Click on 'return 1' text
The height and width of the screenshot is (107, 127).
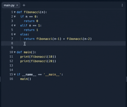click(31, 30)
